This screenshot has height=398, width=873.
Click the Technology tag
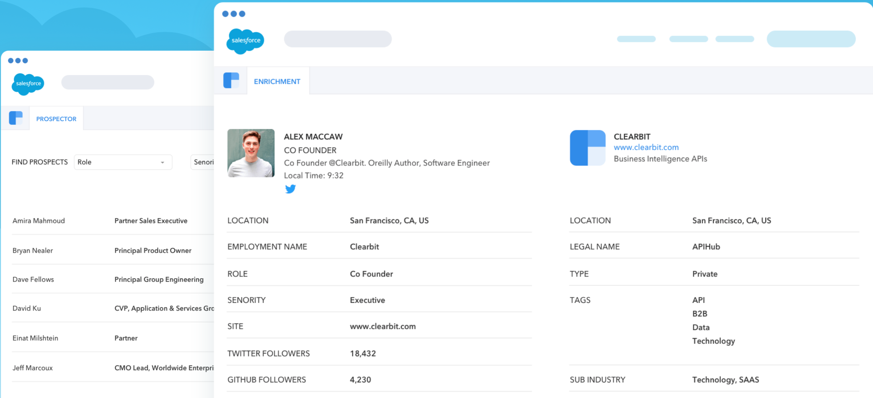[713, 341]
